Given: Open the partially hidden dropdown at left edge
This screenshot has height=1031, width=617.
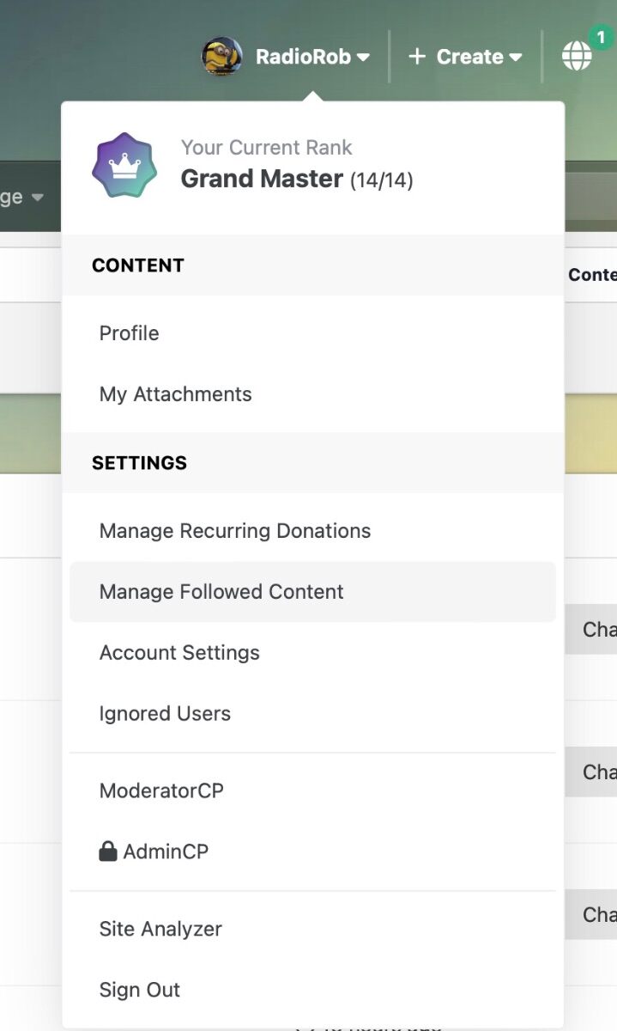Looking at the screenshot, I should point(22,197).
